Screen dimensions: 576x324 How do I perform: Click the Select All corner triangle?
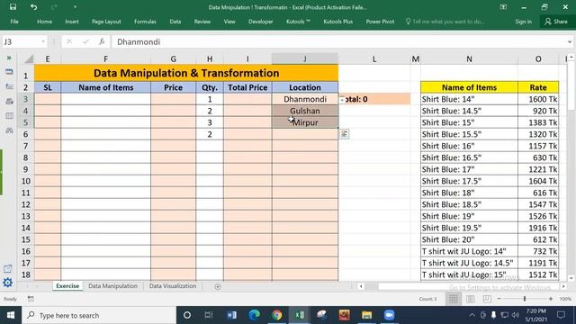pos(29,58)
